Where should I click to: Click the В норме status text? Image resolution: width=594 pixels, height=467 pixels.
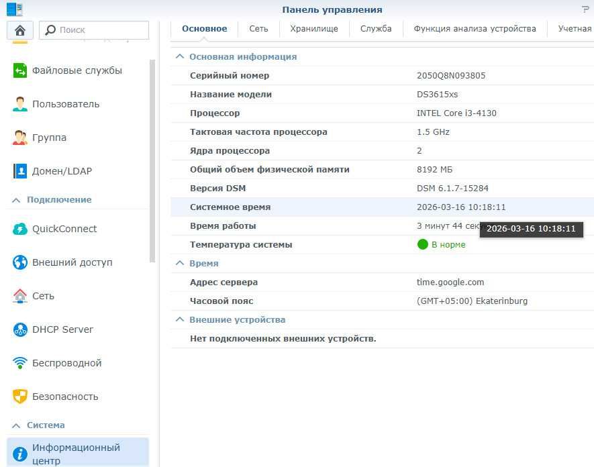(448, 245)
